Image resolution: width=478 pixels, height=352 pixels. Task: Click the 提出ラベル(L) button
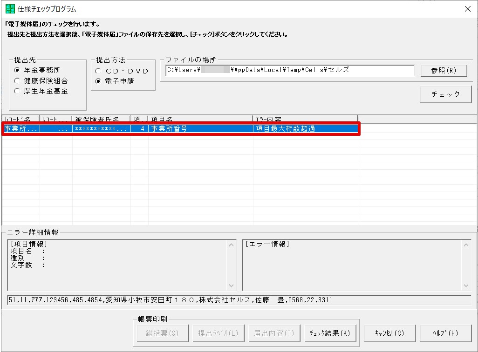pyautogui.click(x=218, y=333)
